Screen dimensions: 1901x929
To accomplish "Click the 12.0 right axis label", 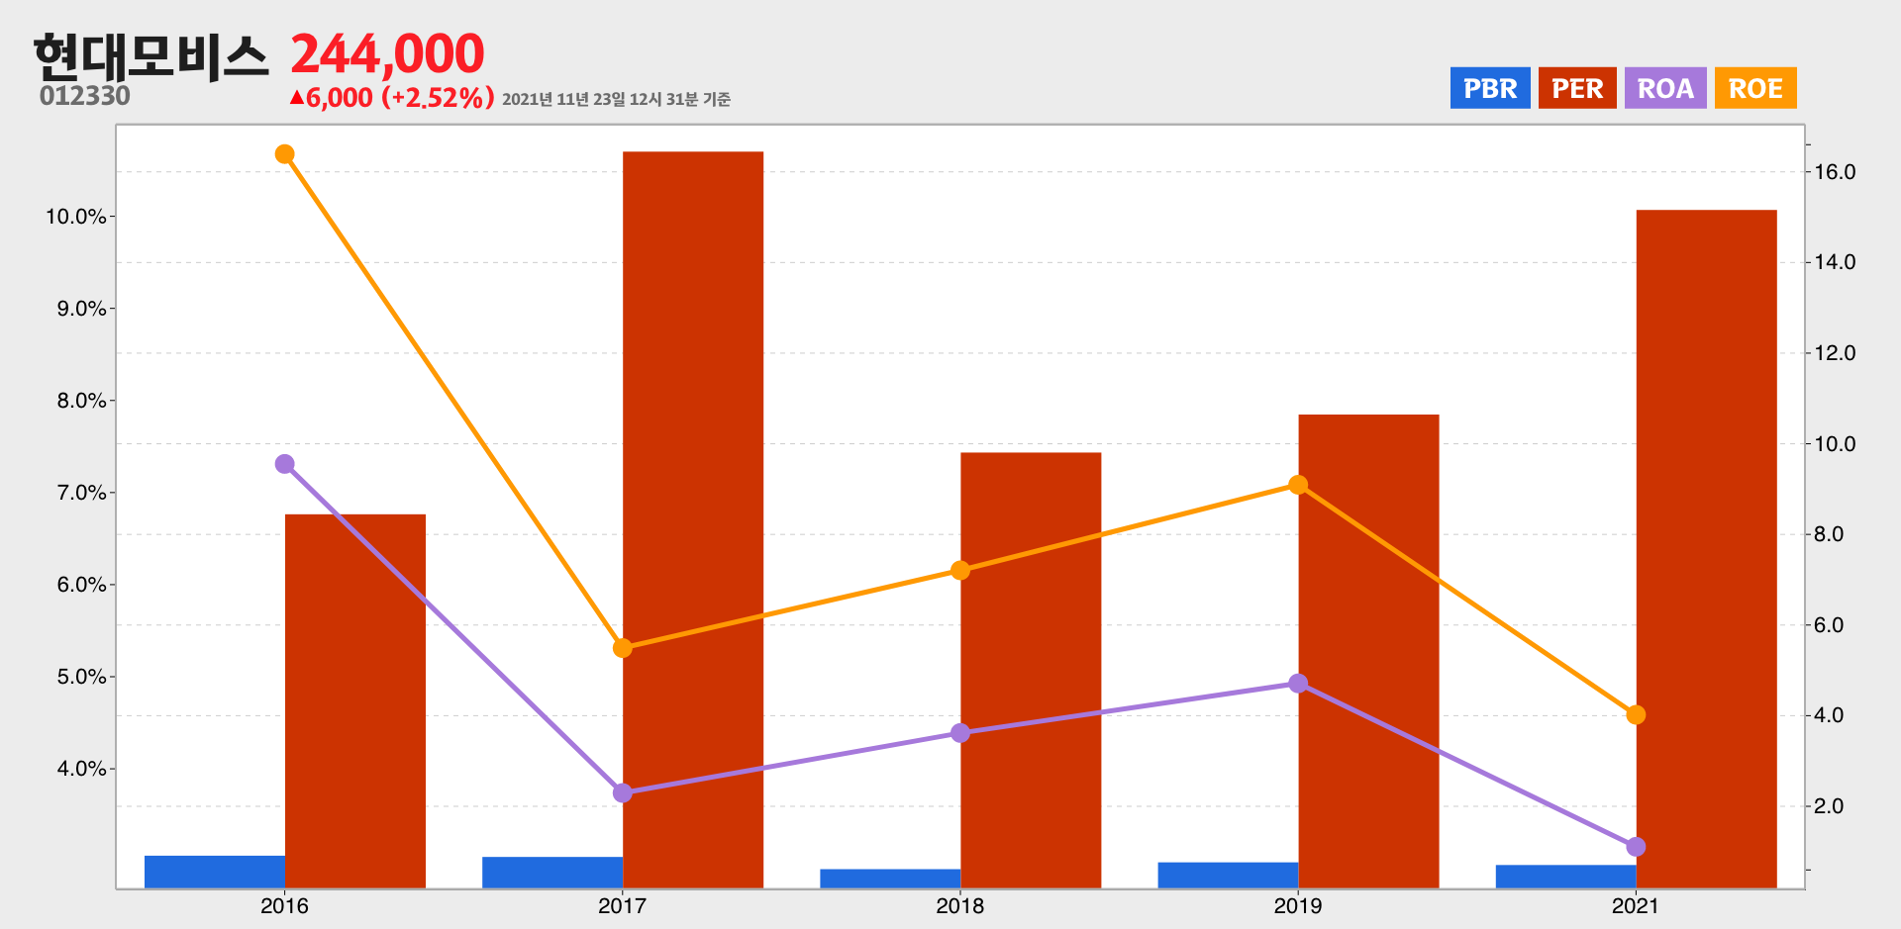I will pyautogui.click(x=1835, y=353).
